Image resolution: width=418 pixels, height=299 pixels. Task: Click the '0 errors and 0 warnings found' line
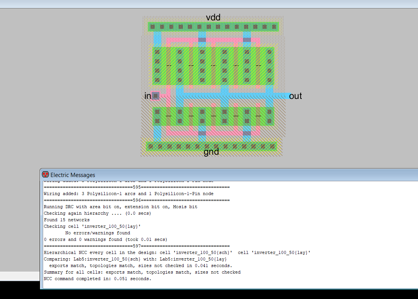pyautogui.click(x=105, y=239)
